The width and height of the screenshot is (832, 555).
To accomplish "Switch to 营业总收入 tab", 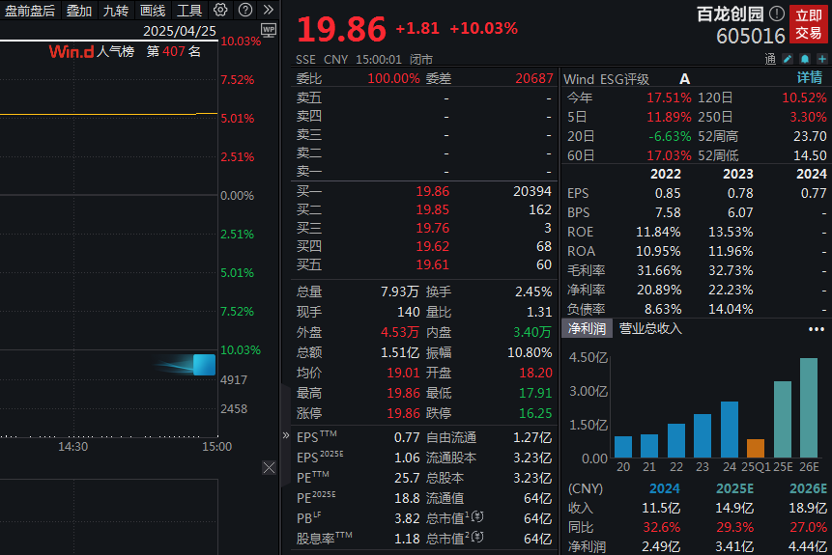I will click(650, 328).
